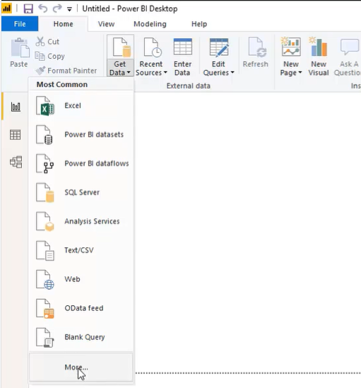
Task: Click the Edit Queries icon
Action: coord(219,47)
